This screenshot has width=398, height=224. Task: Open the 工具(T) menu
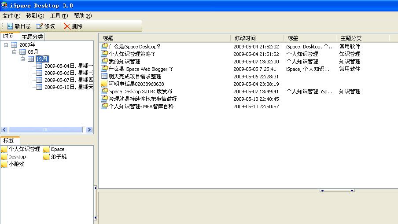click(x=59, y=16)
